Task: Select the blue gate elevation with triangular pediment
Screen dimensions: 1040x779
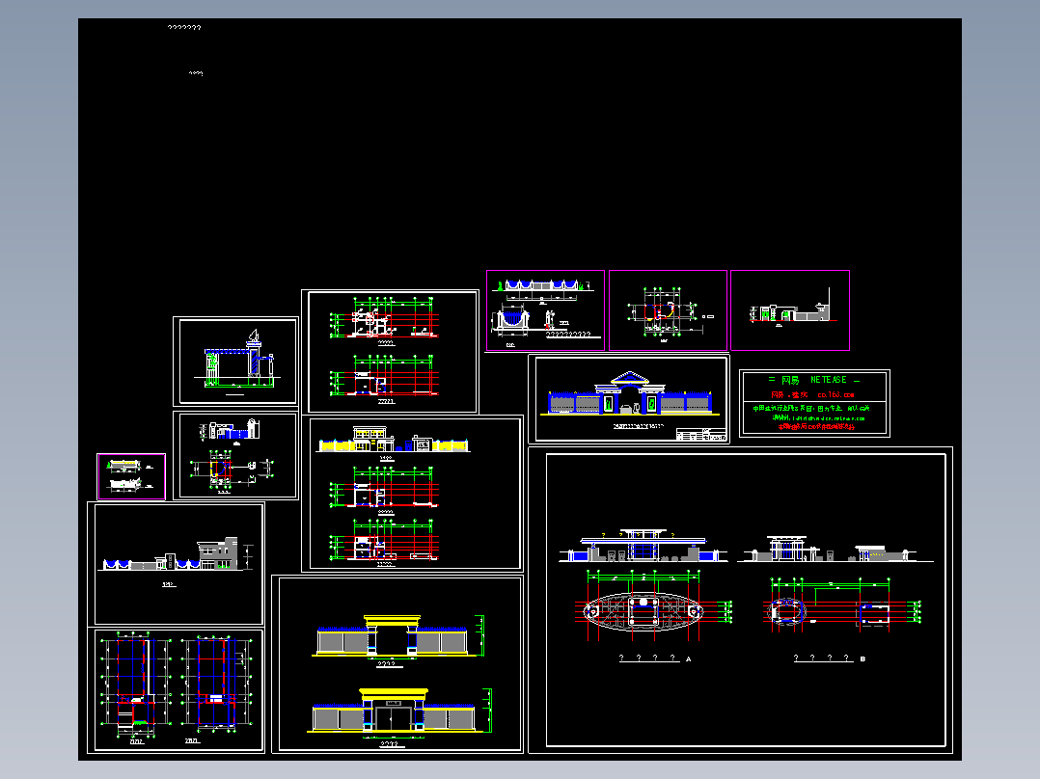Action: click(x=630, y=393)
